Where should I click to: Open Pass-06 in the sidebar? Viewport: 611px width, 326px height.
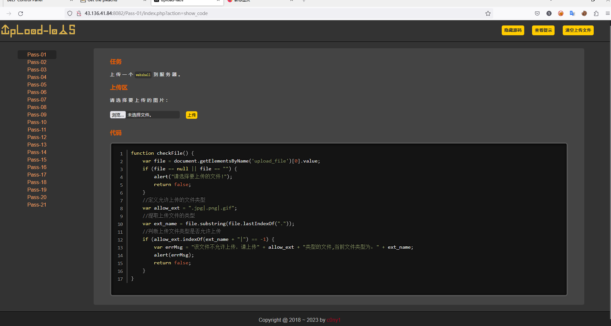[37, 92]
